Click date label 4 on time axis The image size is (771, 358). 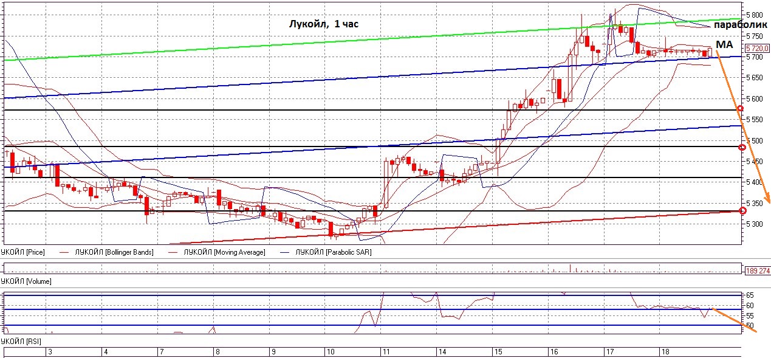point(106,353)
